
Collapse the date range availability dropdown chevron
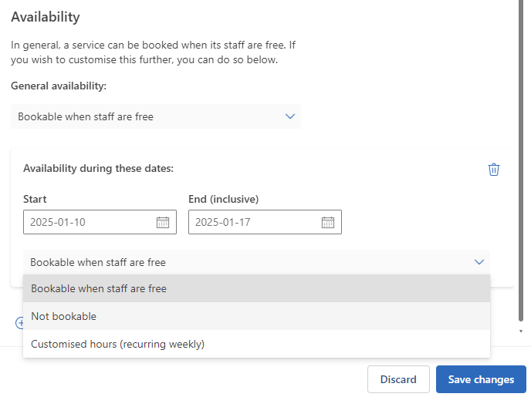coord(479,262)
